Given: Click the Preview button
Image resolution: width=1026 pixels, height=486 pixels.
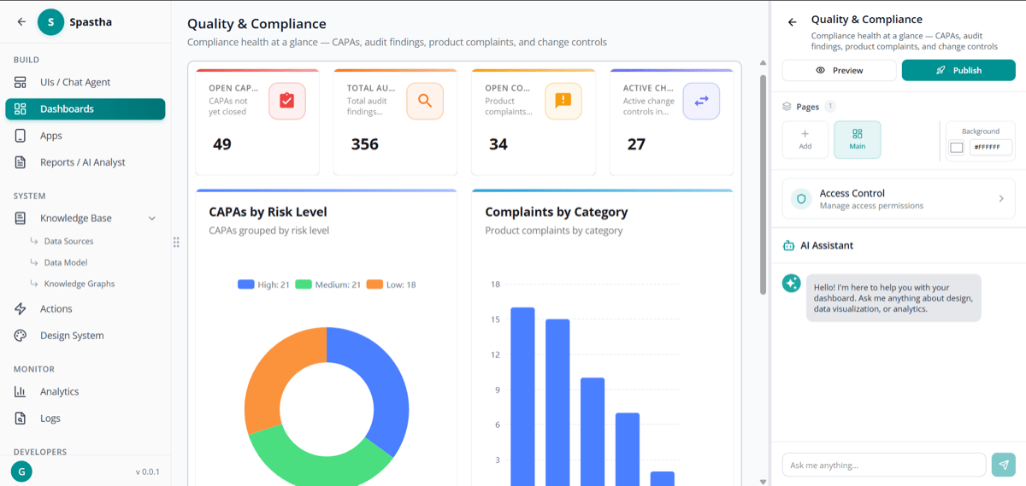Looking at the screenshot, I should 839,70.
